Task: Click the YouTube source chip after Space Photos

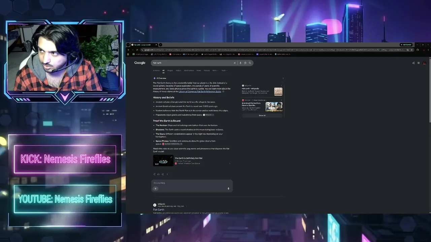Action: pos(172,144)
